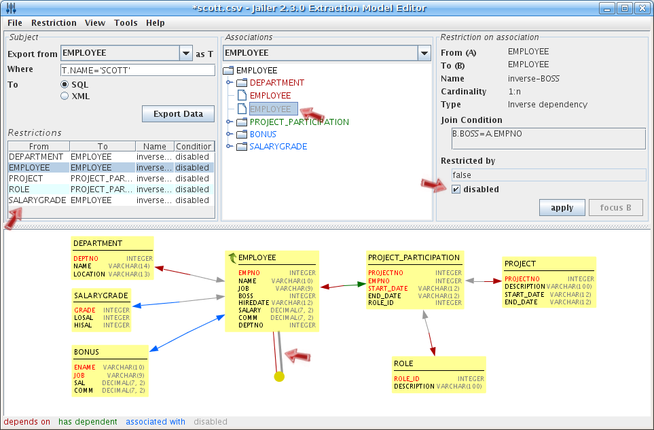Click the Where condition input field
This screenshot has width=654, height=430.
[x=138, y=70]
